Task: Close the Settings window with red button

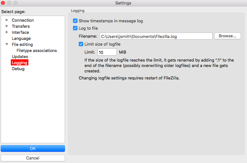Action: tap(3, 3)
